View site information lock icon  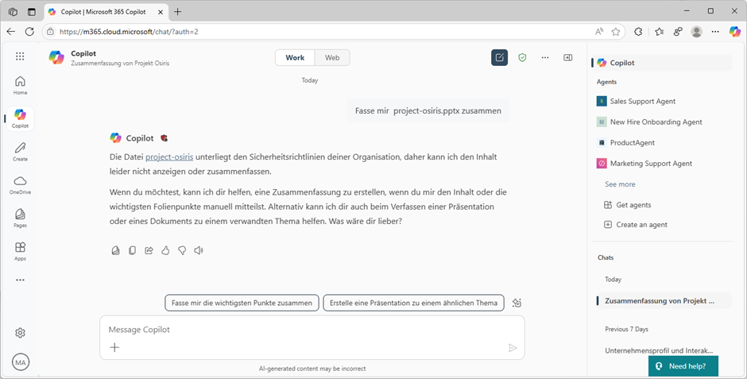click(51, 32)
